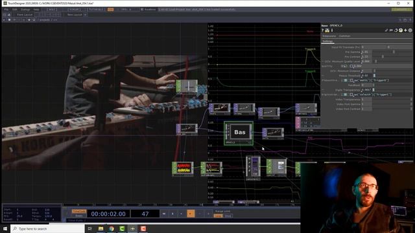This screenshot has height=233, width=415.
Task: Click the plus icon in parameter panel header
Action: point(405,30)
